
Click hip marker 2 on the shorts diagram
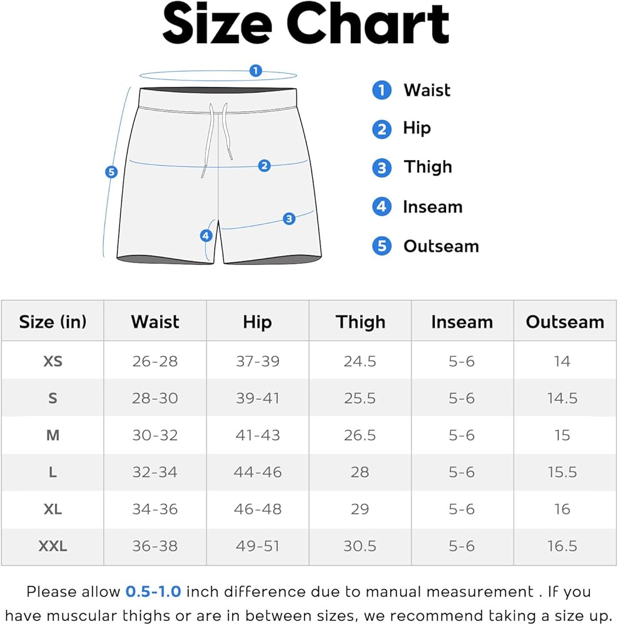click(x=265, y=166)
